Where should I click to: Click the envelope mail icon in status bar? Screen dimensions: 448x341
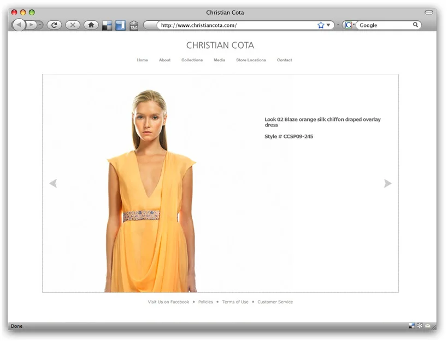point(427,326)
